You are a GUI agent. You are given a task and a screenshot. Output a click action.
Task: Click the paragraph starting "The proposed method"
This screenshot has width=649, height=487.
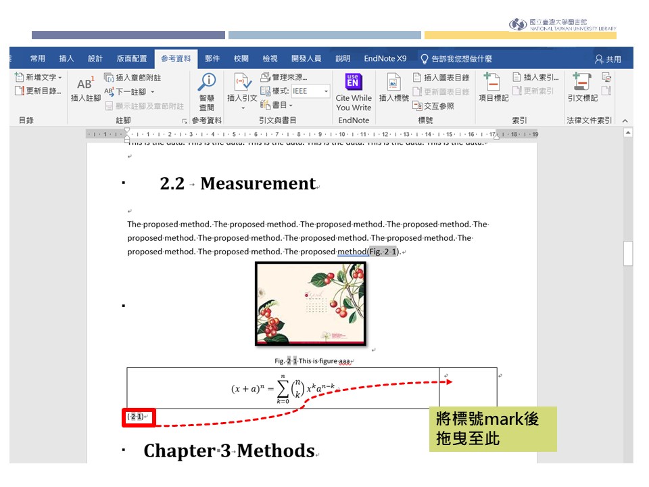pos(308,238)
